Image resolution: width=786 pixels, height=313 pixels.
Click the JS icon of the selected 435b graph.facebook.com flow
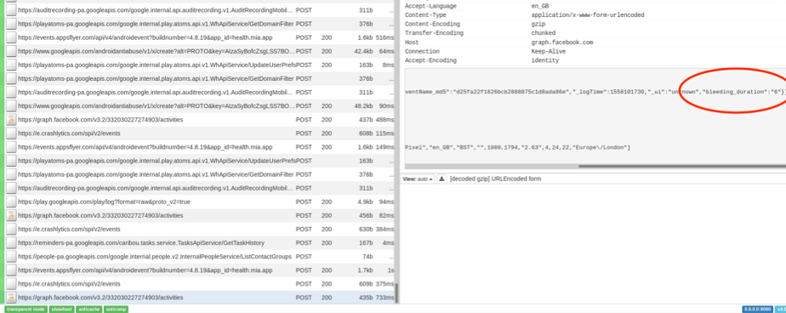[x=11, y=298]
